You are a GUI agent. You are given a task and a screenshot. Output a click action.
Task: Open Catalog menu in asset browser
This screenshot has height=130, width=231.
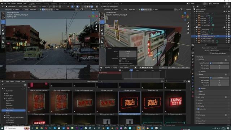point(18,81)
